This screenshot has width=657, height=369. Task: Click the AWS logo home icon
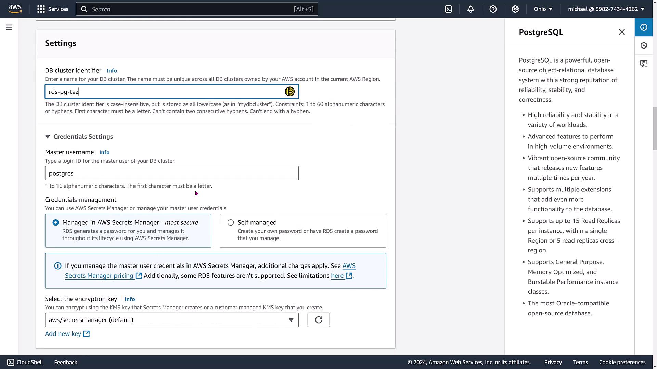click(x=15, y=9)
